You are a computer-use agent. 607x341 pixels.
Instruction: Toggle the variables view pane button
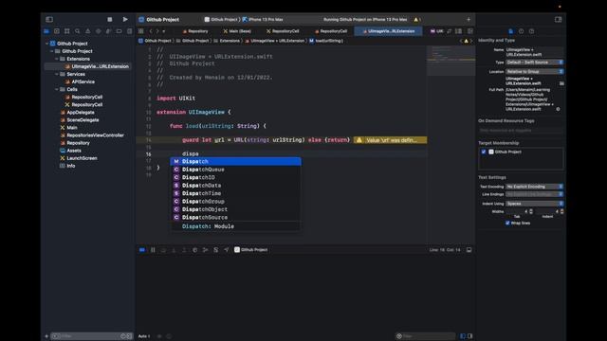coord(463,336)
